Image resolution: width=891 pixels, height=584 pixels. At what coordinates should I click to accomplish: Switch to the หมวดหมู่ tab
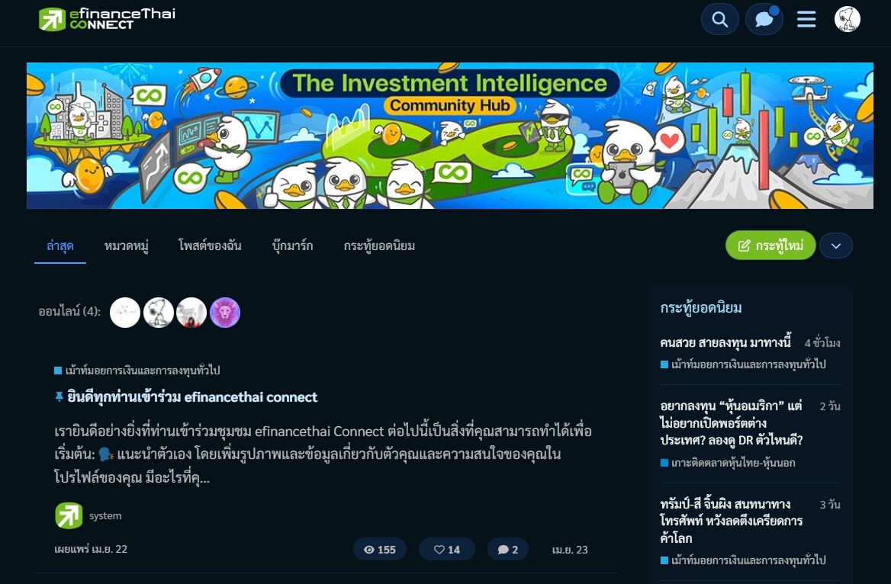(126, 246)
